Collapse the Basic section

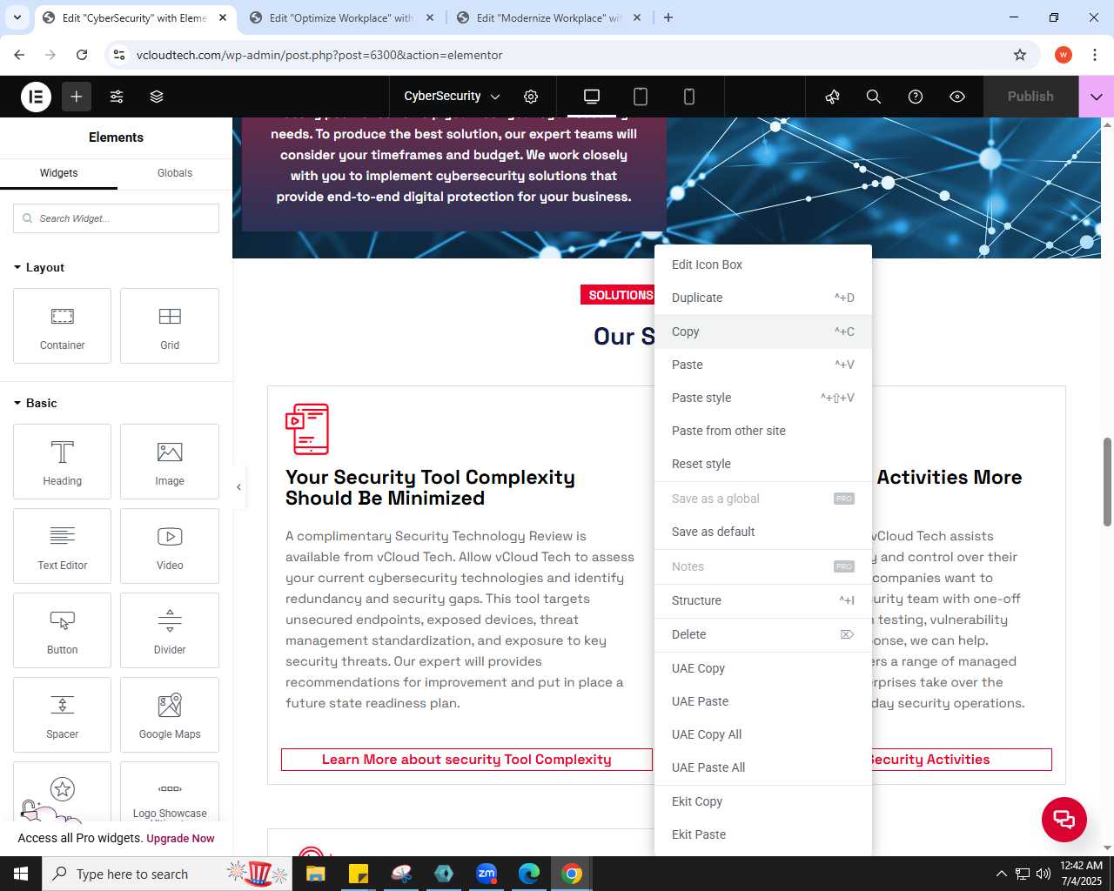pos(36,403)
